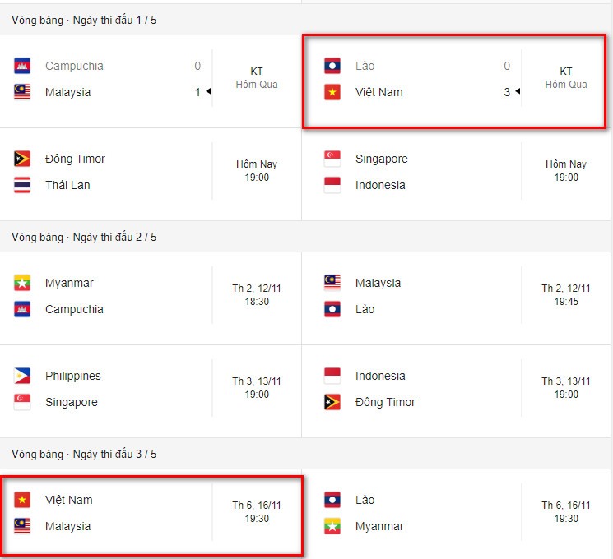Click the Malaysia flag in Việt Nam–Malaysia match
Viewport: 613px width, 559px height.
coord(22,526)
